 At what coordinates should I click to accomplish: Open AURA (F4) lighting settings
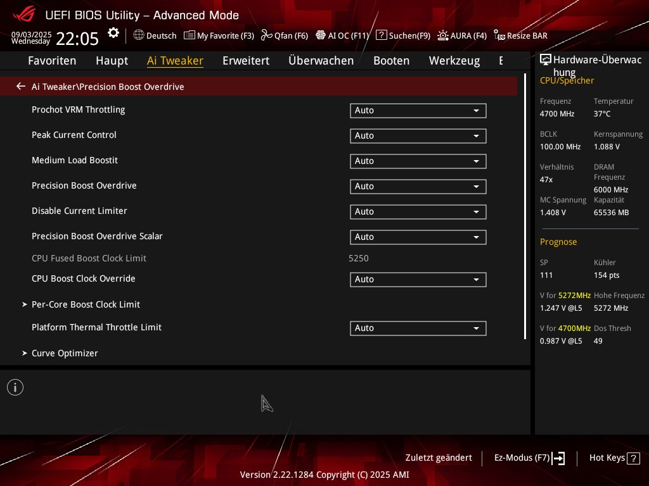462,35
